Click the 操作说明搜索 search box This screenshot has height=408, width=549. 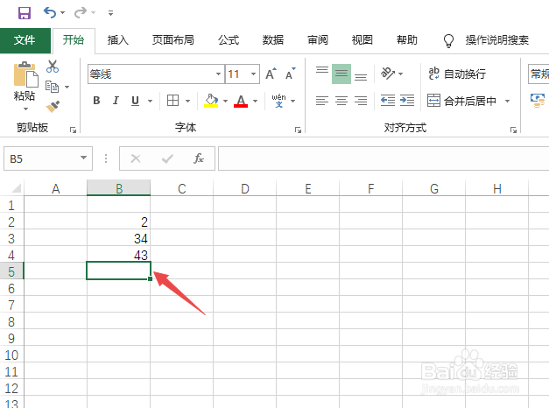coord(496,40)
